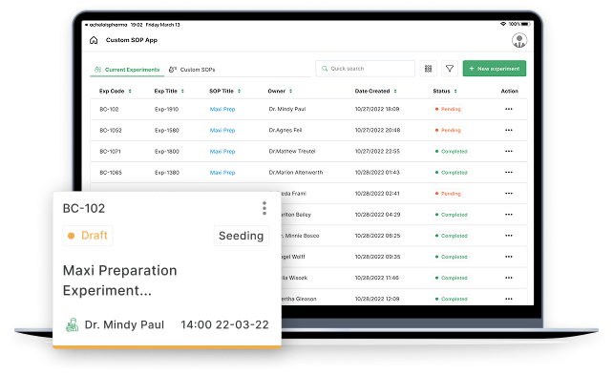Open the filter funnel icon
This screenshot has width=613, height=375.
[450, 69]
